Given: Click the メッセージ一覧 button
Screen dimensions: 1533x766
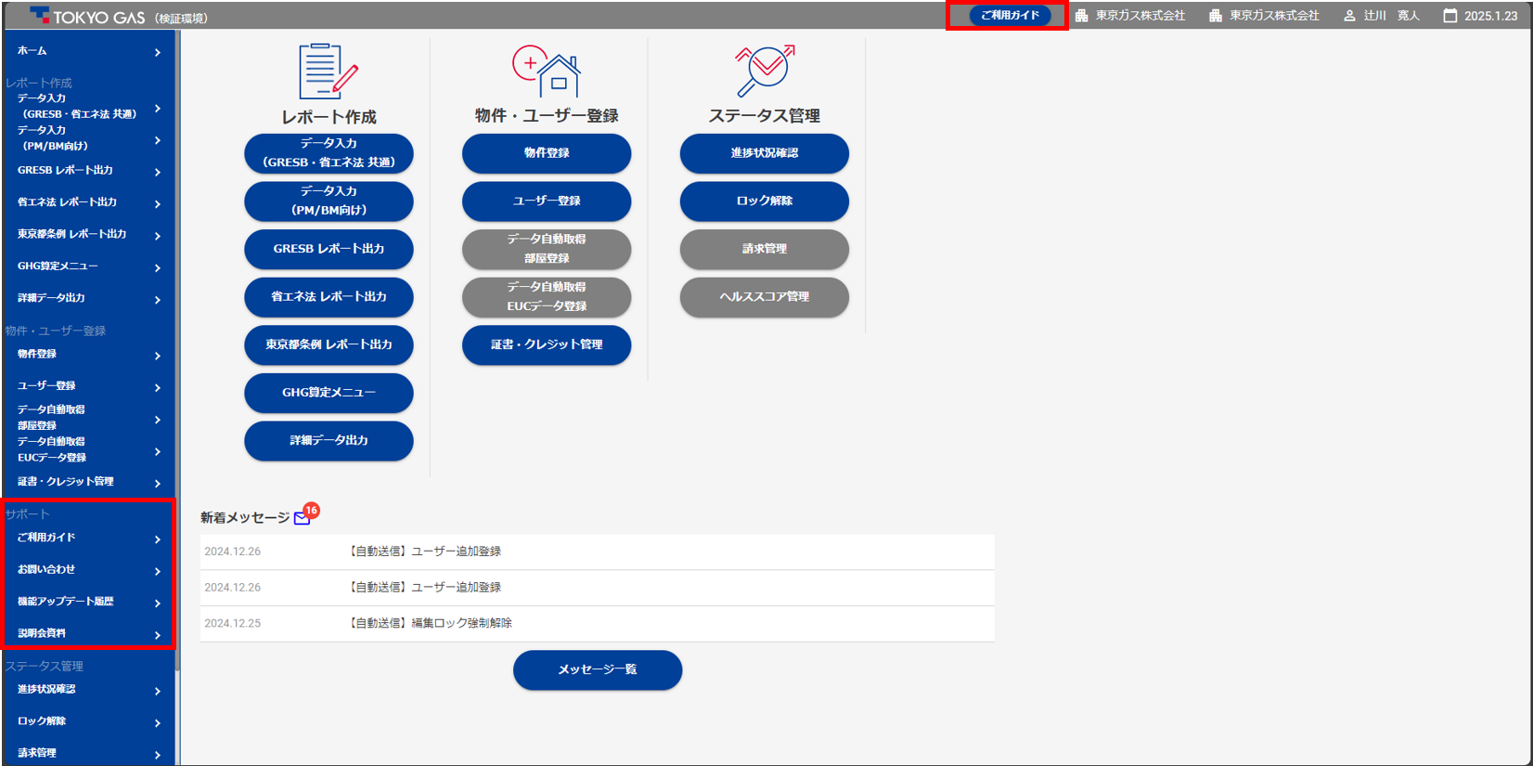Looking at the screenshot, I should click(x=597, y=669).
